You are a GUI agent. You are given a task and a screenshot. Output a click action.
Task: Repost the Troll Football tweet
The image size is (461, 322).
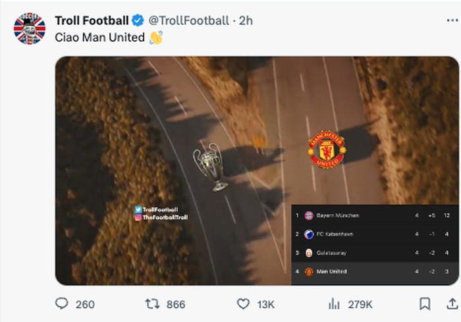click(x=152, y=304)
